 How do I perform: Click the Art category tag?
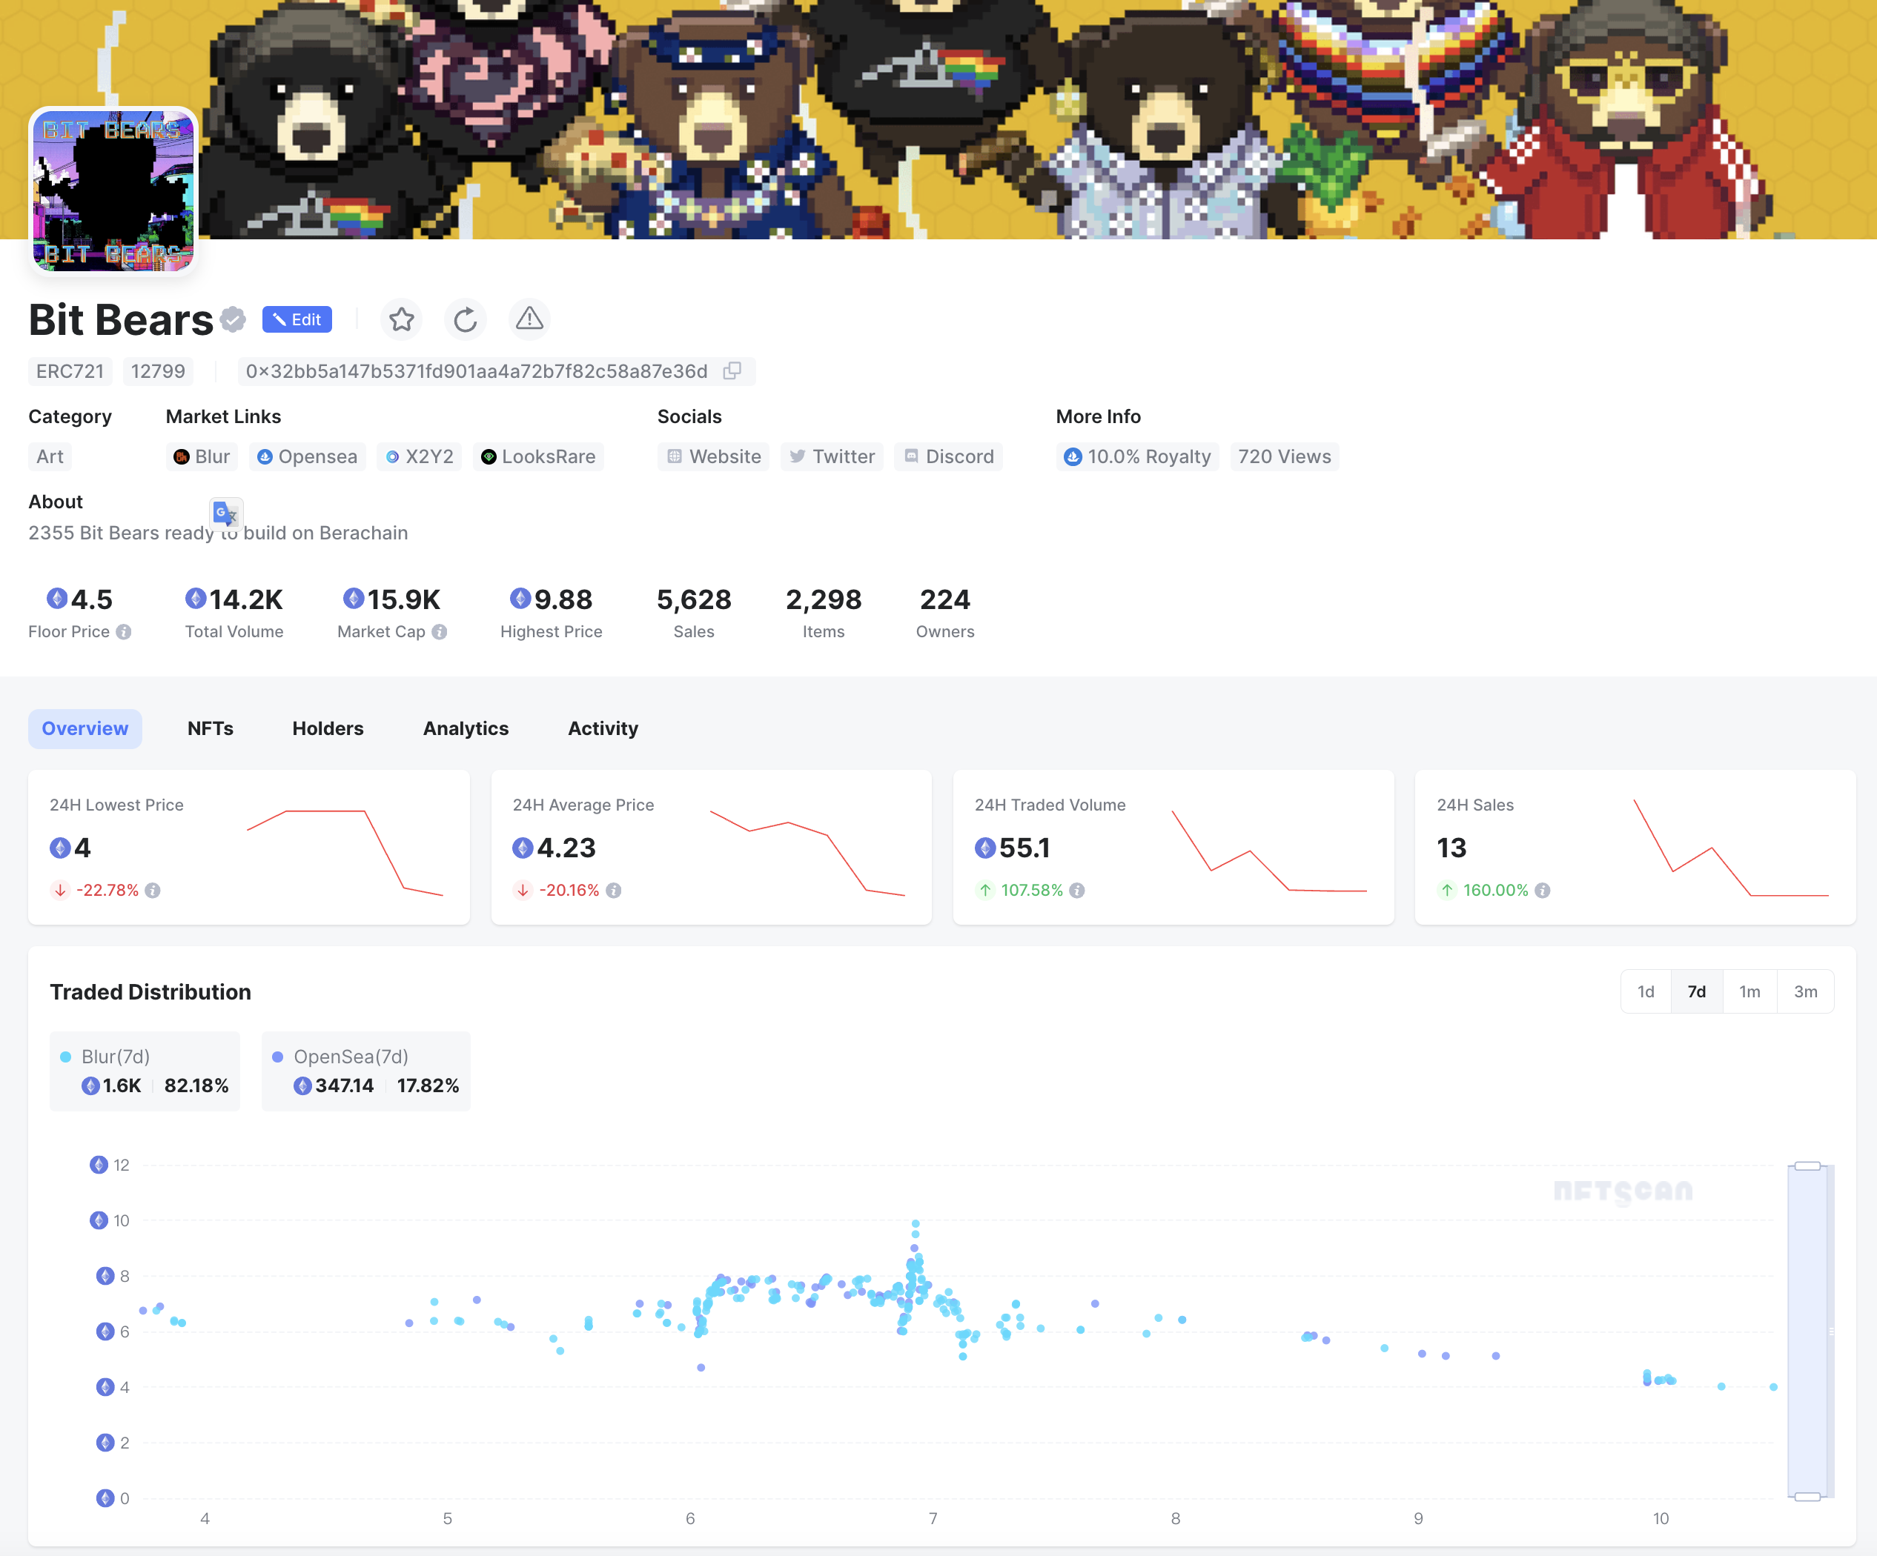(x=50, y=456)
